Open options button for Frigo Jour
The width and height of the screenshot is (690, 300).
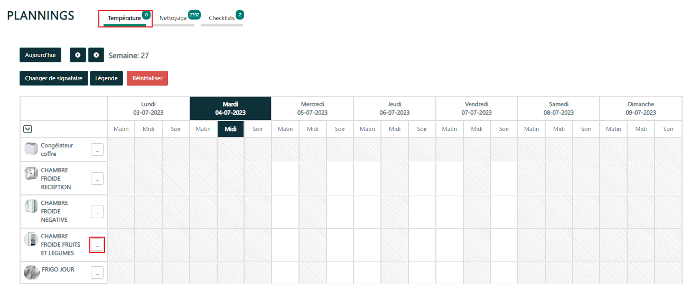(x=97, y=273)
